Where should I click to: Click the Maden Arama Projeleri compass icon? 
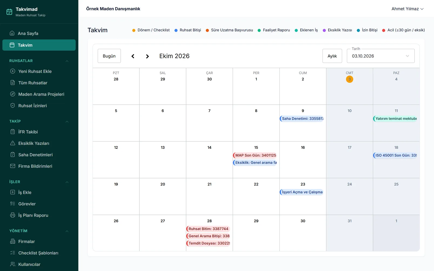point(12,94)
